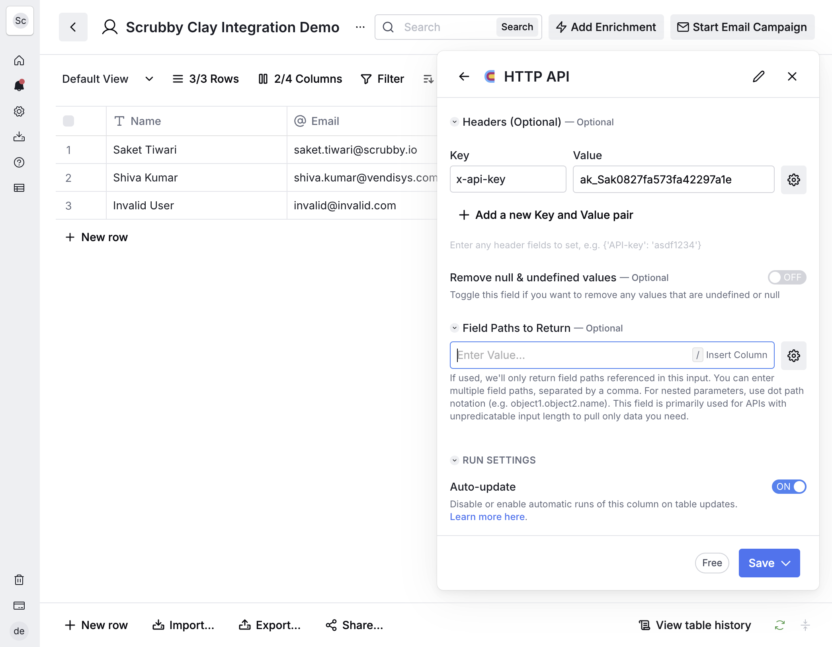Viewport: 832px width, 647px height.
Task: Collapse the RUN SETTINGS section
Action: point(454,460)
